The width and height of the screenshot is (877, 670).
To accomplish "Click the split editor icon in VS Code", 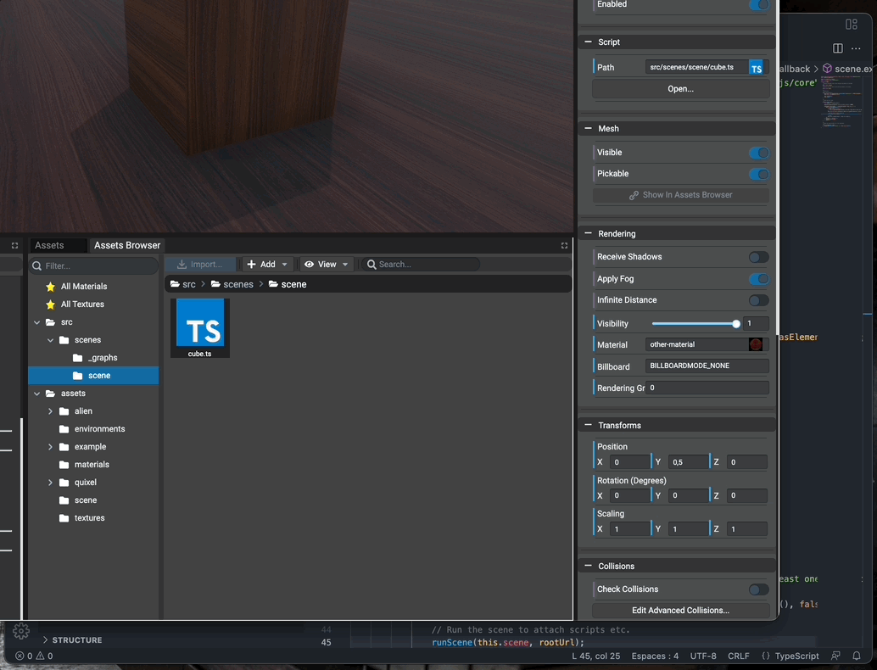I will click(x=838, y=48).
